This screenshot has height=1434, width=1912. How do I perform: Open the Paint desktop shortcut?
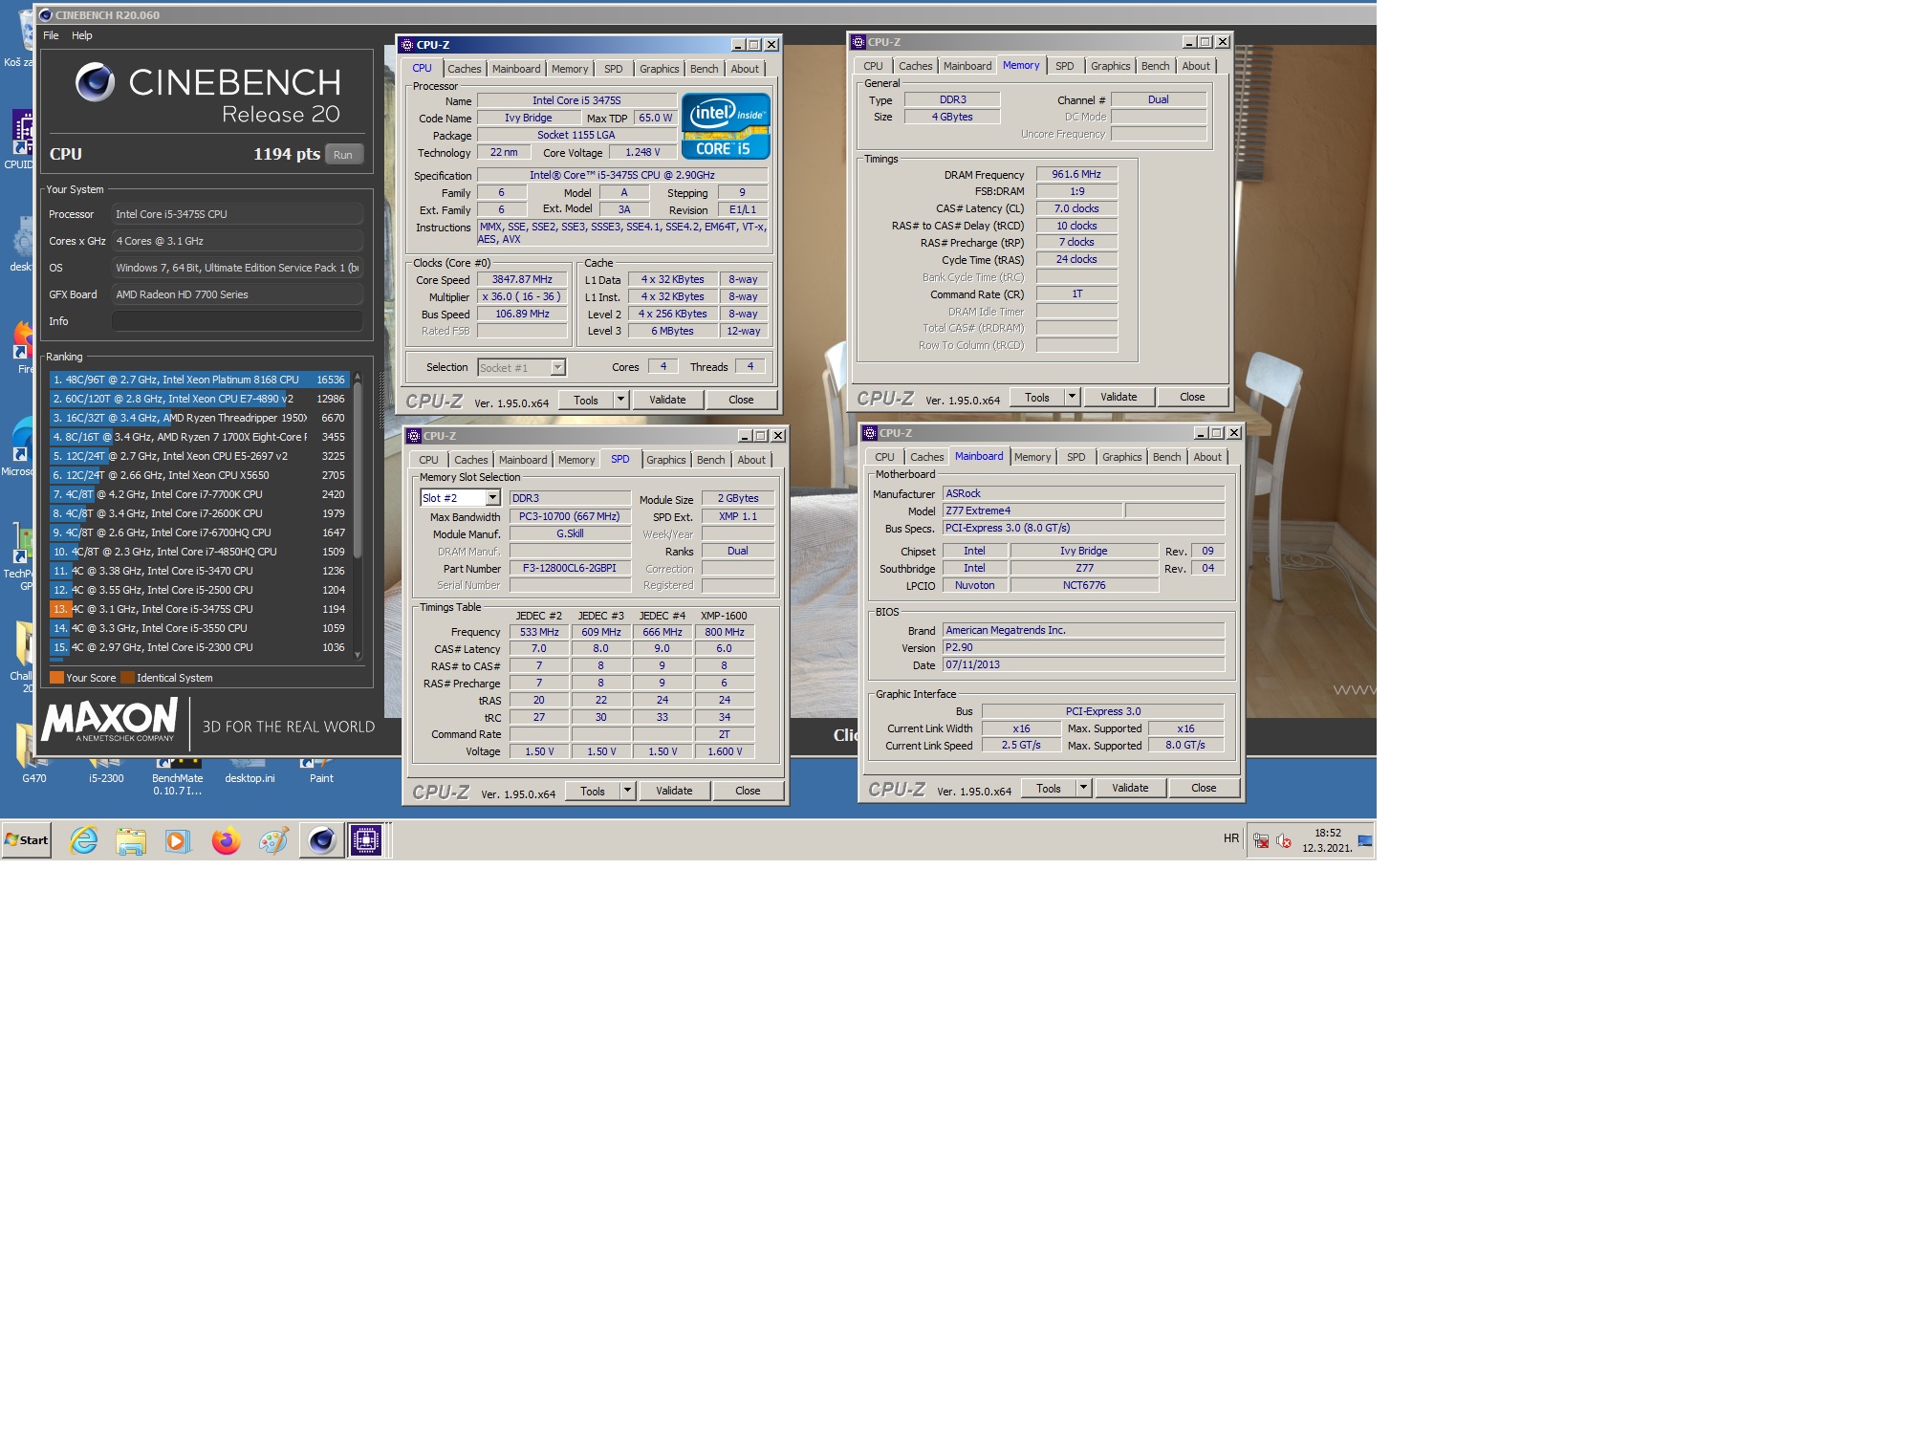pos(321,771)
